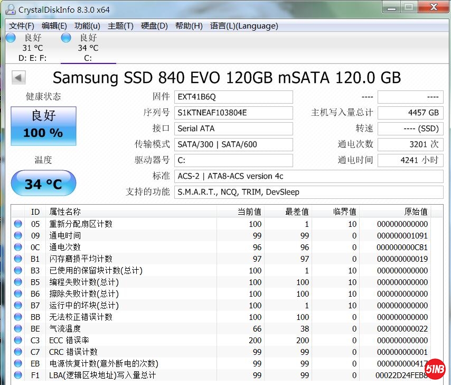
Task: Expand the 帮助(H) menu
Action: [x=189, y=26]
